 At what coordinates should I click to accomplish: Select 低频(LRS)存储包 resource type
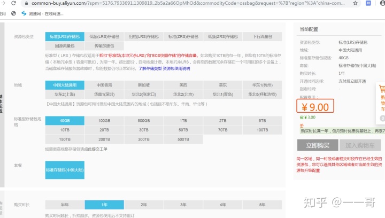pos(104,36)
